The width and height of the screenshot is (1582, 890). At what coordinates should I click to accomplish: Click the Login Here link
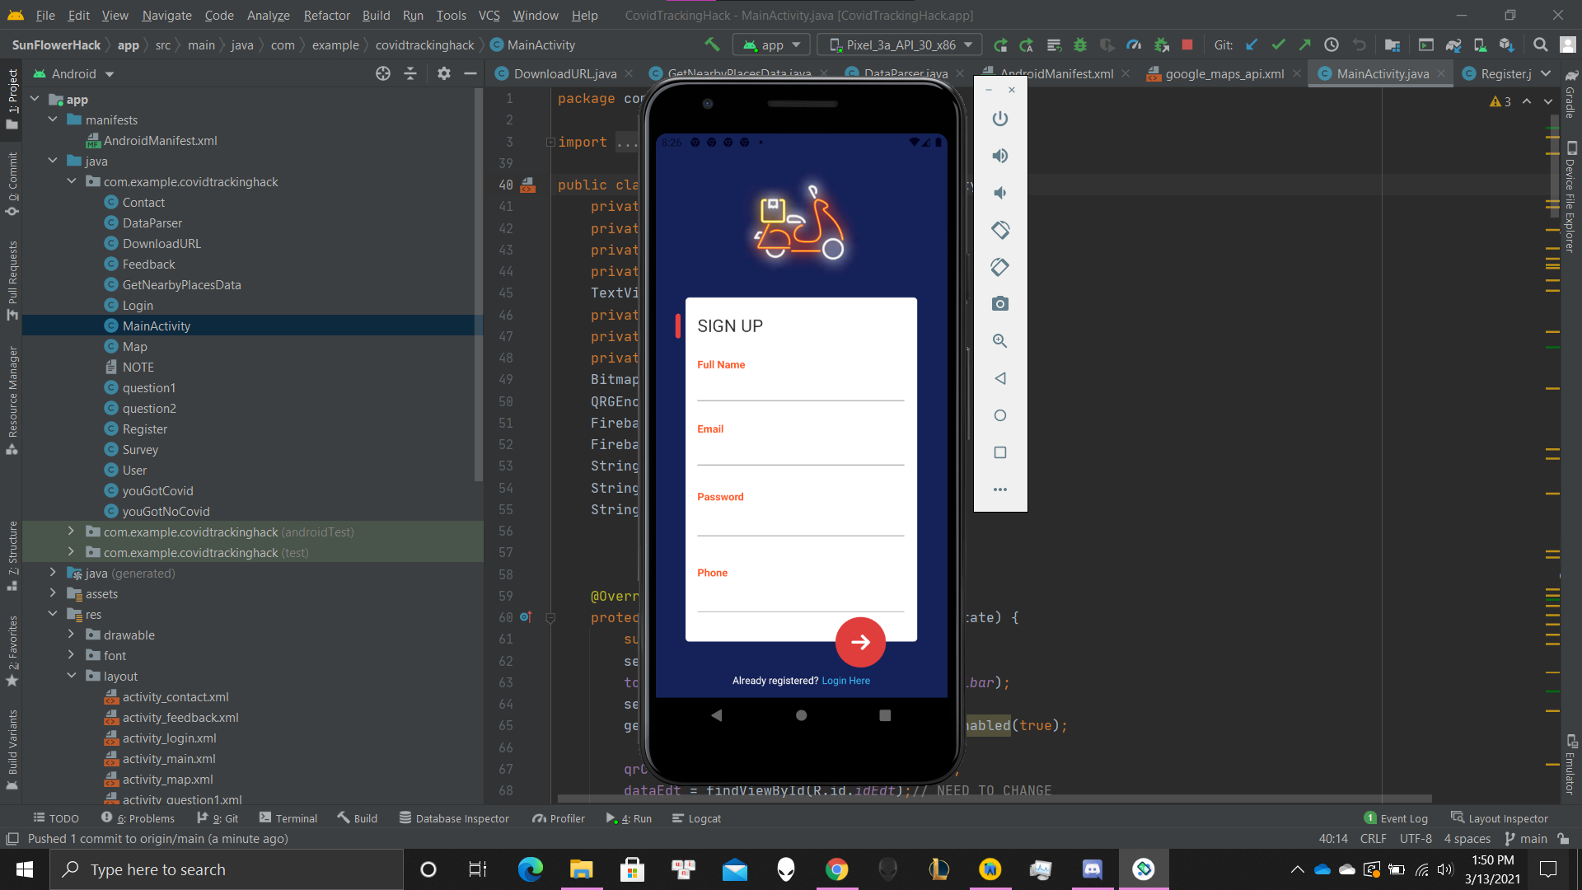click(845, 681)
